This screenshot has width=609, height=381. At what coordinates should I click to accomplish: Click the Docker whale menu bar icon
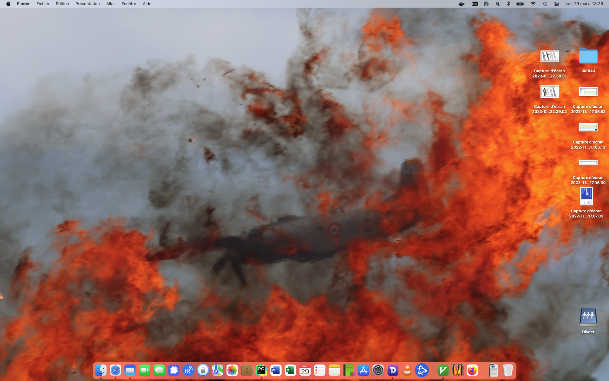(462, 4)
